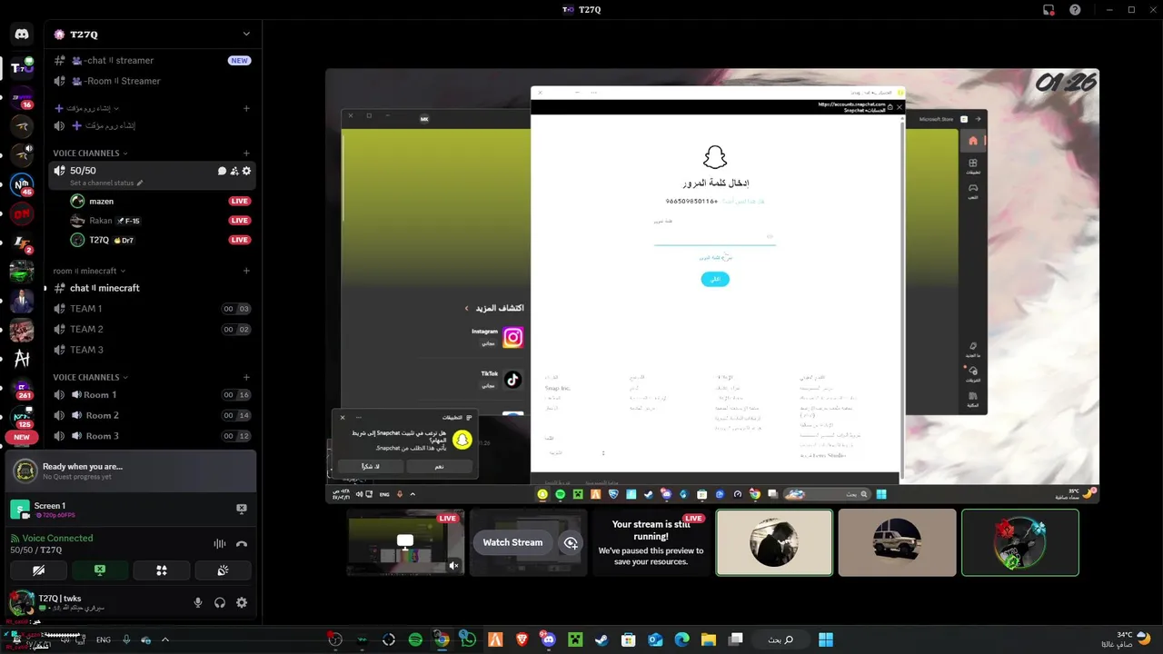Select the participant tile with flower-ring avatar

tap(1020, 542)
